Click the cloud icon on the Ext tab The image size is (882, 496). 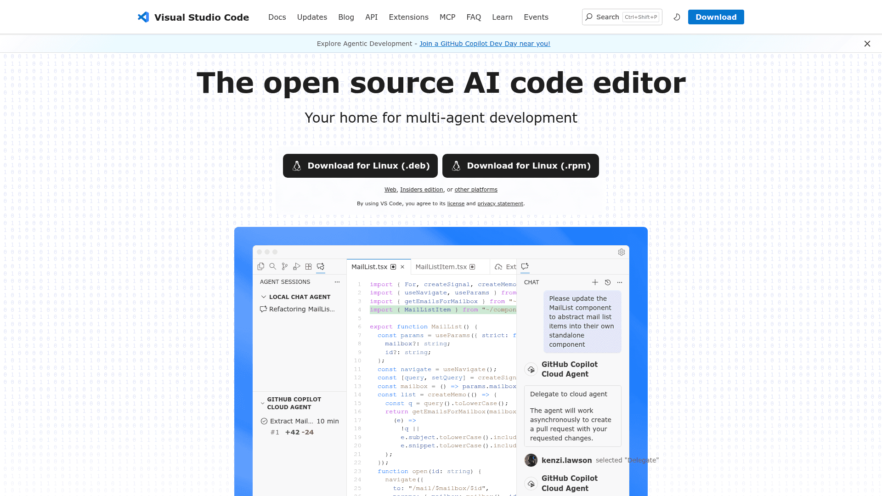[x=498, y=267]
